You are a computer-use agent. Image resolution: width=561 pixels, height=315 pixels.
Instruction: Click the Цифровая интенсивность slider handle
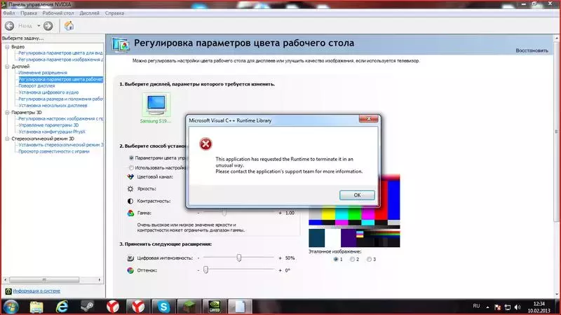tap(239, 258)
